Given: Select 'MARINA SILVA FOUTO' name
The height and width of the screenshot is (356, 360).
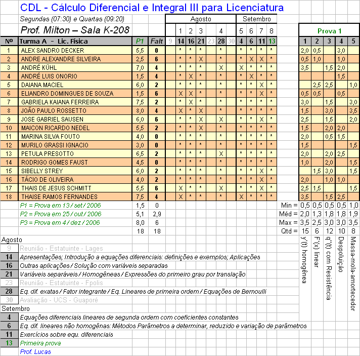Looking at the screenshot, I should (50, 137).
